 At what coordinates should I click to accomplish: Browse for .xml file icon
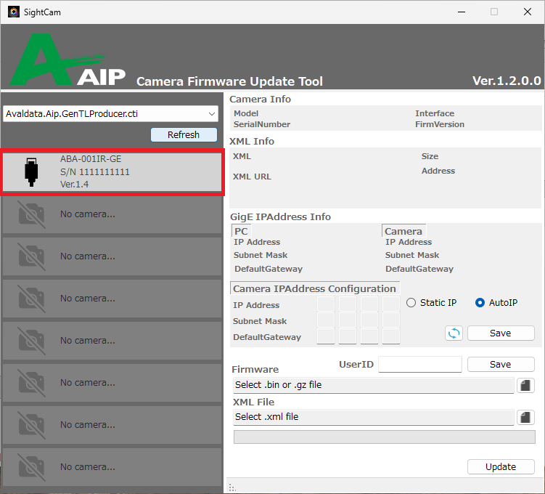point(525,418)
